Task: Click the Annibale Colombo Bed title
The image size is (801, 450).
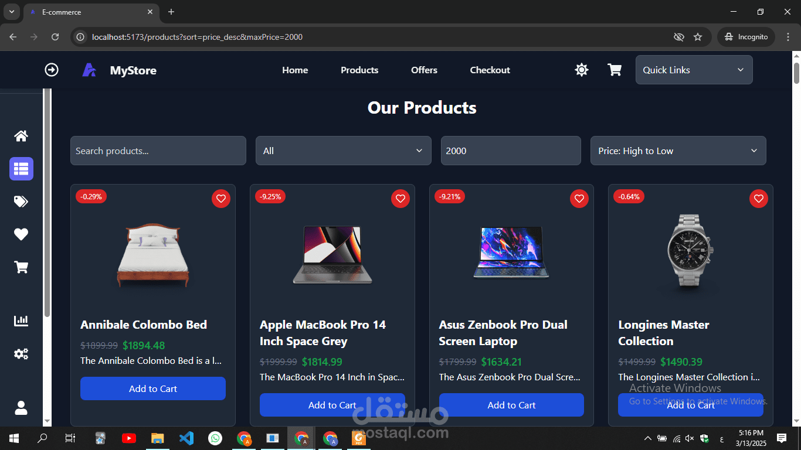Action: tap(144, 325)
